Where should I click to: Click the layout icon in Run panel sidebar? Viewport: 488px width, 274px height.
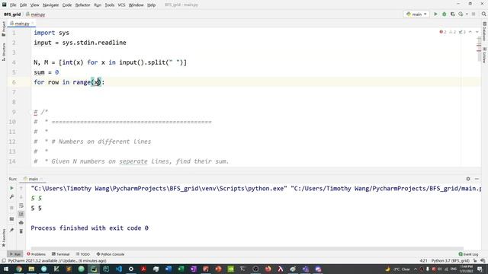point(12,219)
